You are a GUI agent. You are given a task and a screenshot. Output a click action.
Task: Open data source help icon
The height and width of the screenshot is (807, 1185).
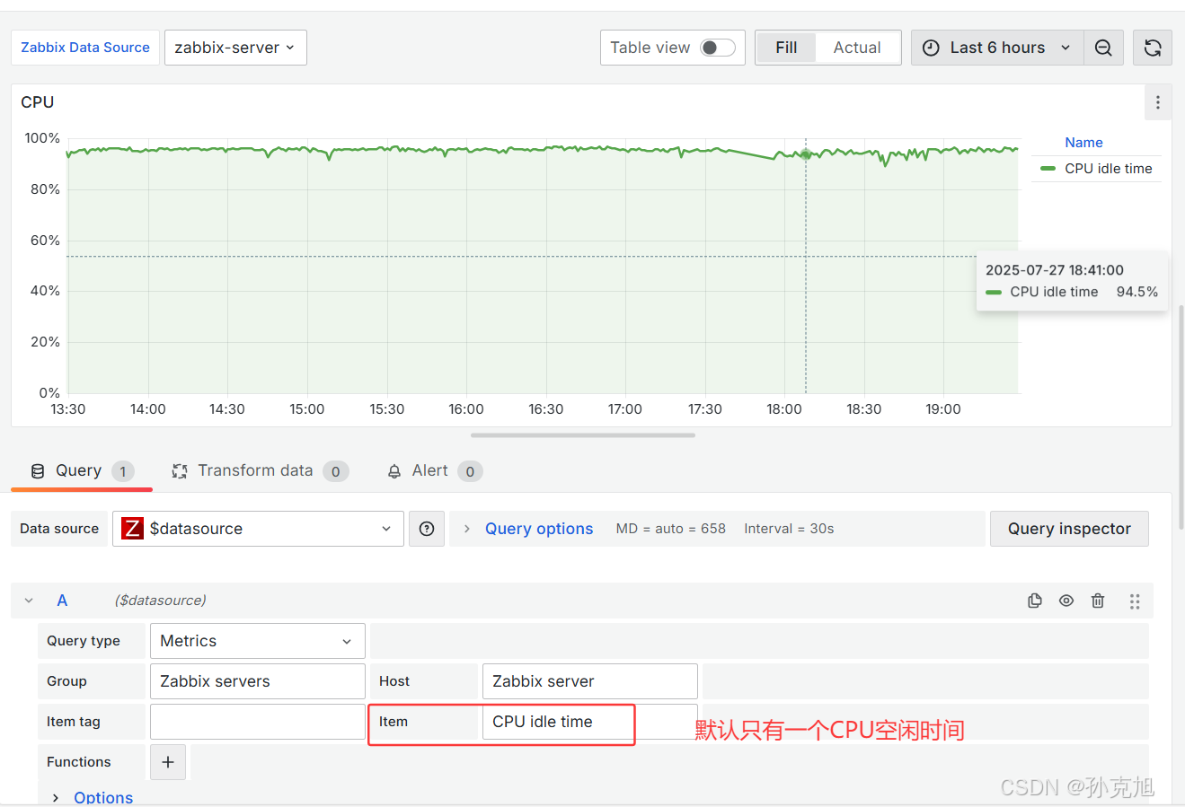427,529
